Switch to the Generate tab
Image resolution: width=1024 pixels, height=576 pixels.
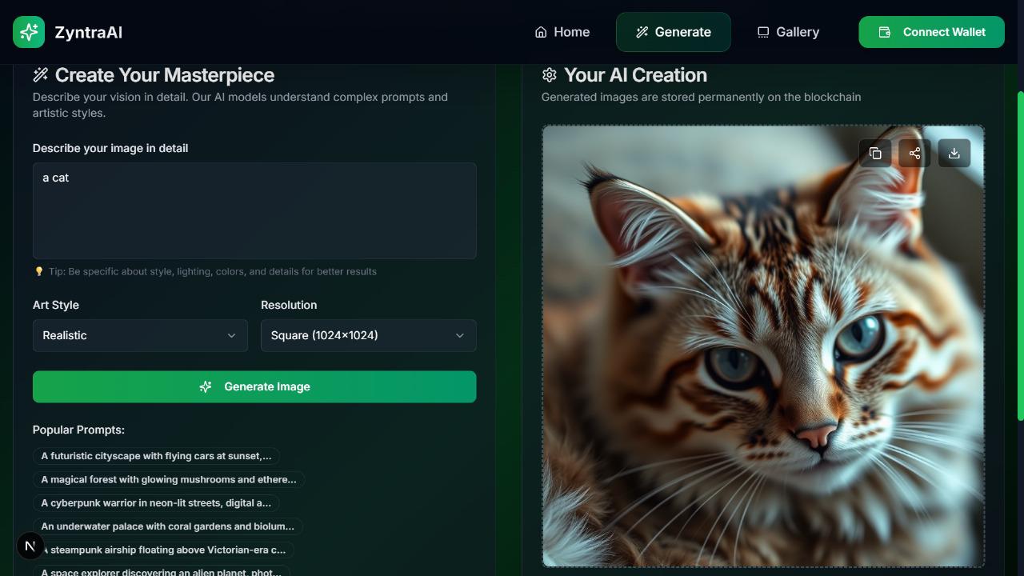tap(673, 32)
